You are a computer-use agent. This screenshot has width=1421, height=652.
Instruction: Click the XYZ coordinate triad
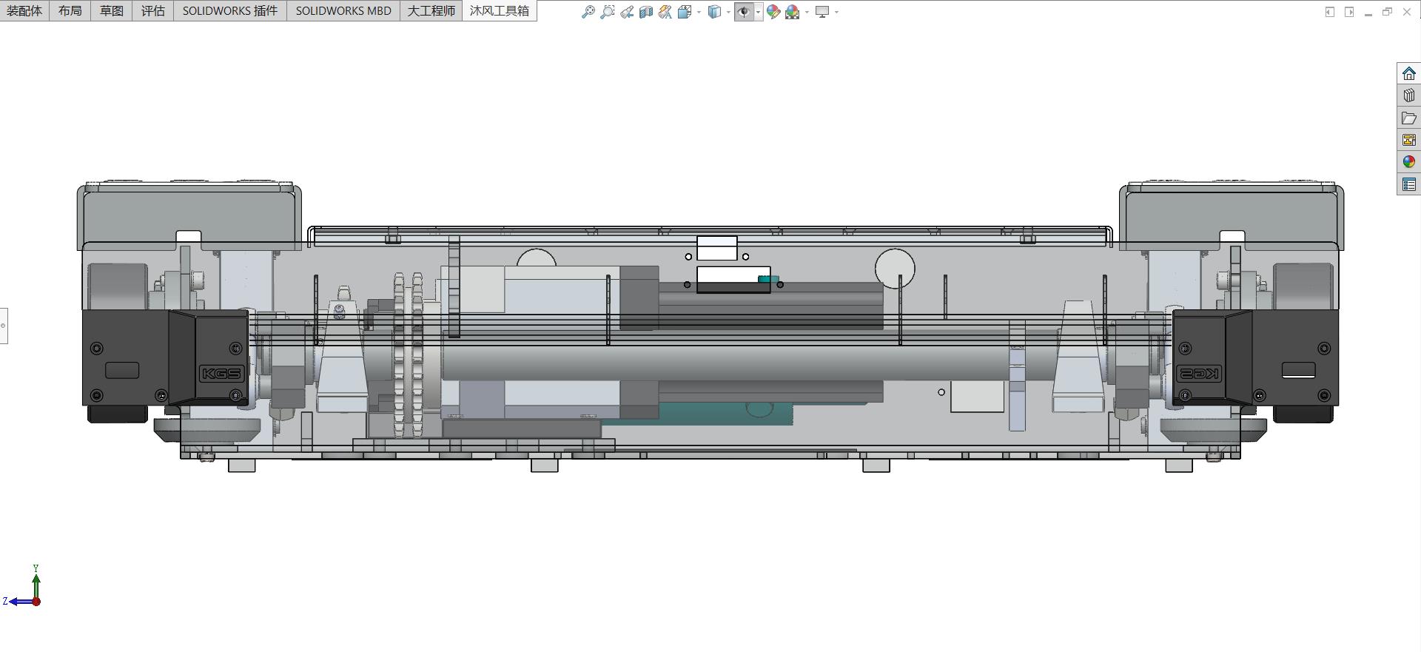22,586
